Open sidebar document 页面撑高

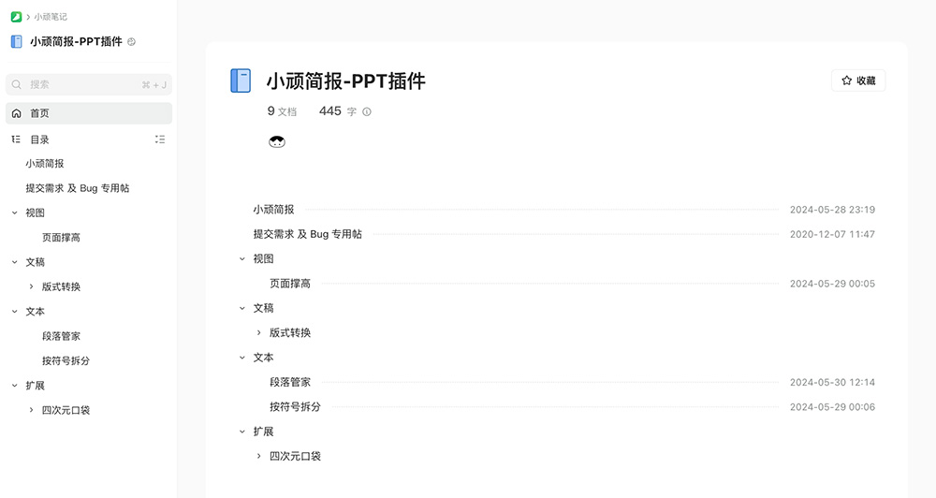[61, 238]
